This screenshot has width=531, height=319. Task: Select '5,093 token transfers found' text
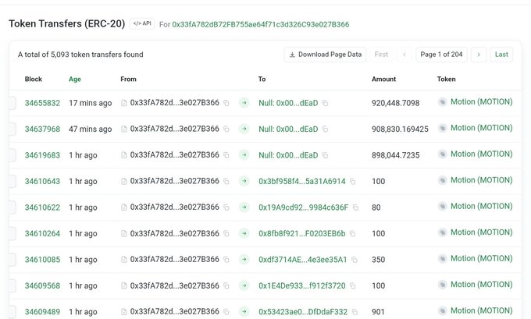(97, 55)
